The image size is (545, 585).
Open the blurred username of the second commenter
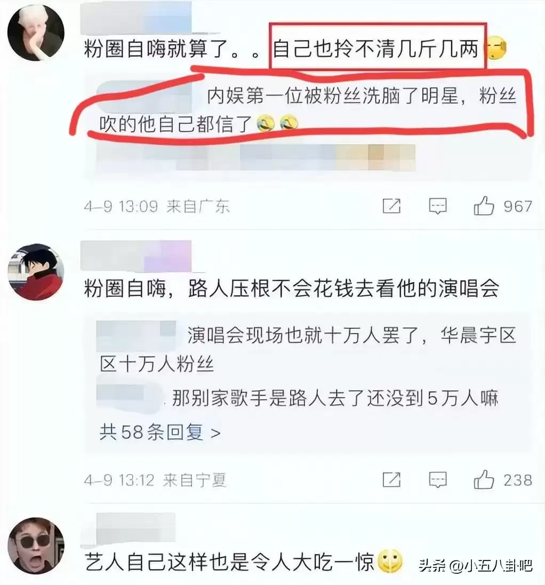(x=136, y=256)
